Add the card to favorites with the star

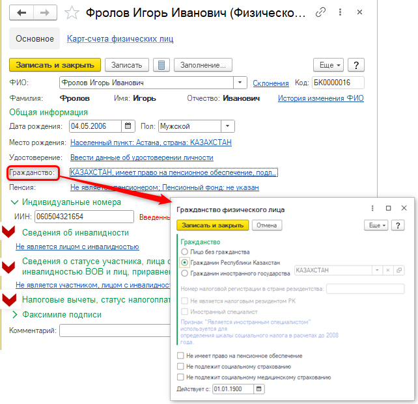point(73,13)
